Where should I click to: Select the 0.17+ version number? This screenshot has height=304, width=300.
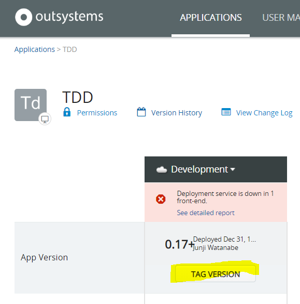pyautogui.click(x=179, y=244)
